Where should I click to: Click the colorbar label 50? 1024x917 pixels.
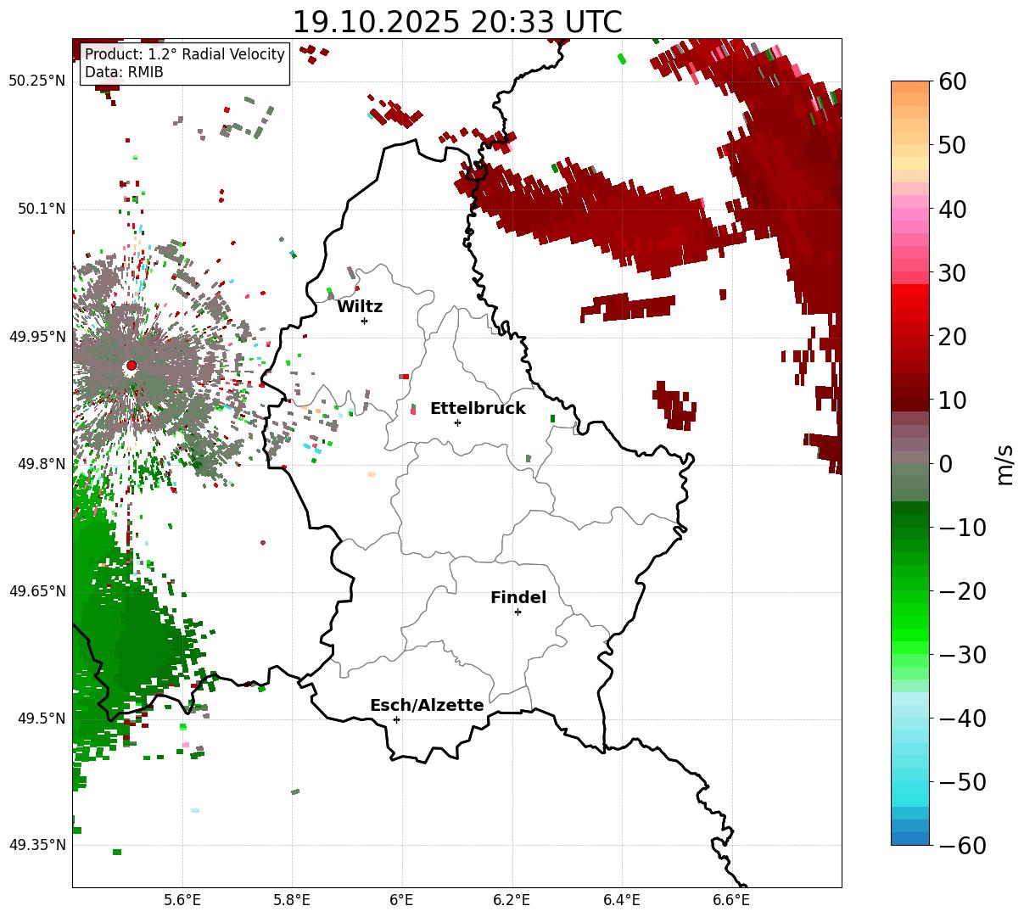952,145
